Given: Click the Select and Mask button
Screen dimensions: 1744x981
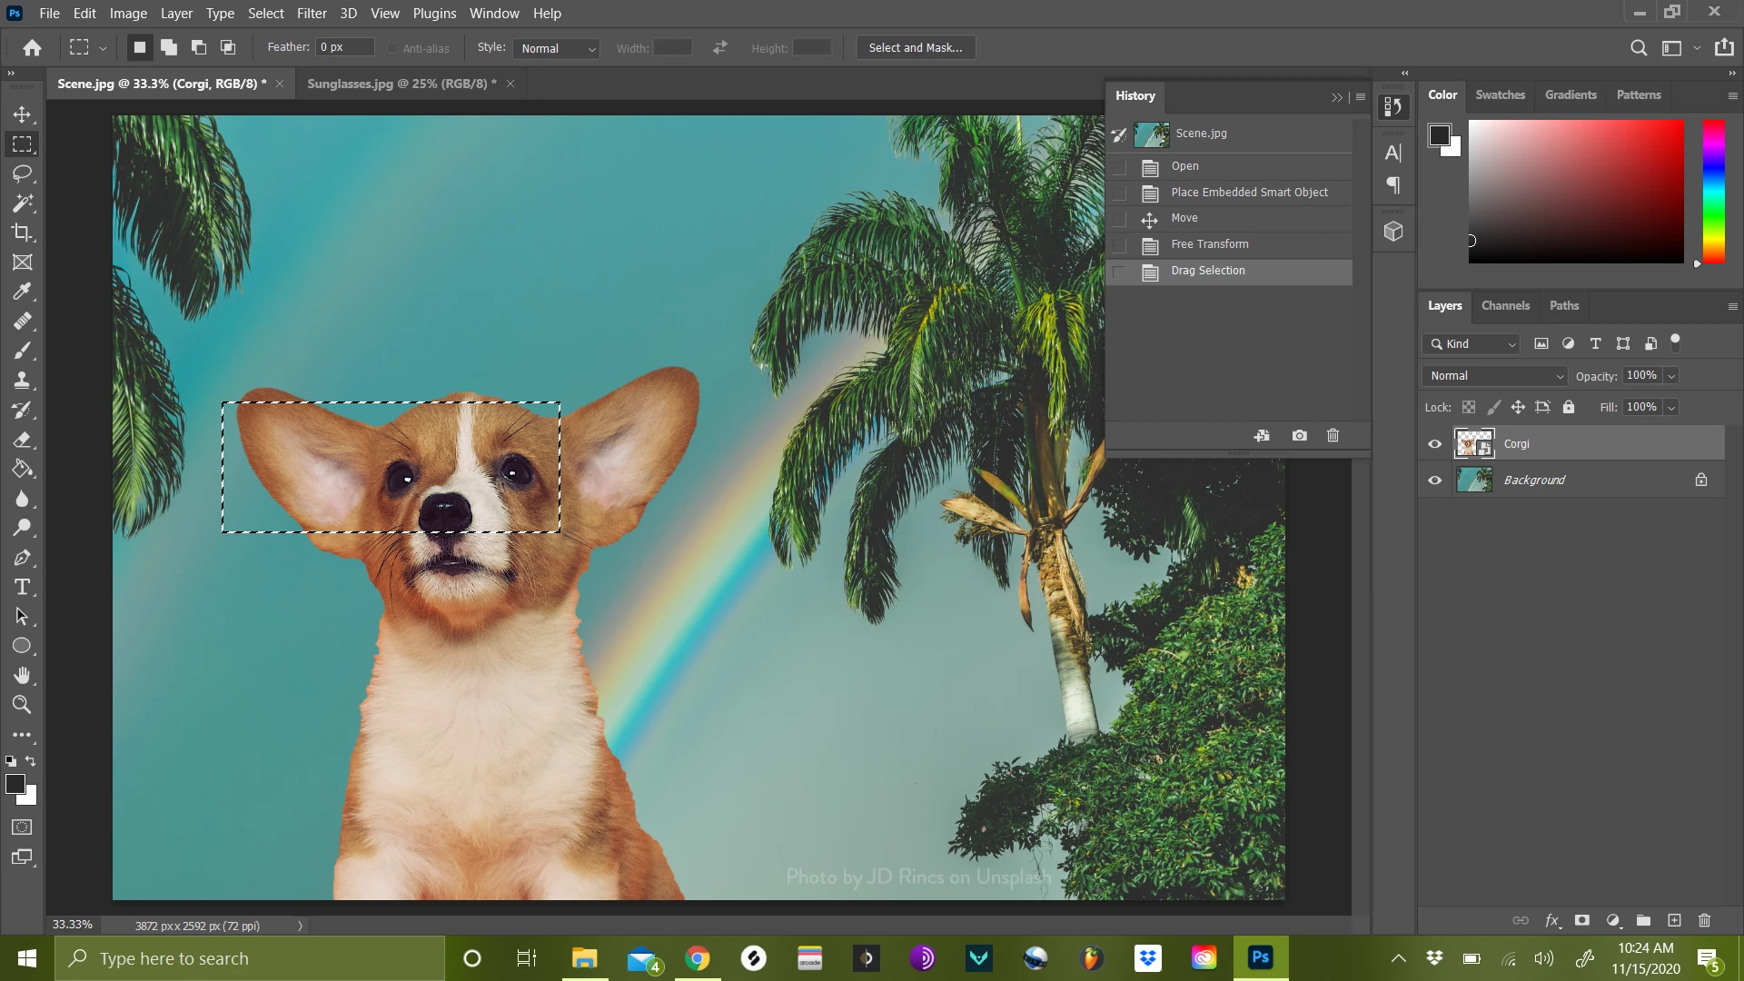Looking at the screenshot, I should tap(915, 48).
